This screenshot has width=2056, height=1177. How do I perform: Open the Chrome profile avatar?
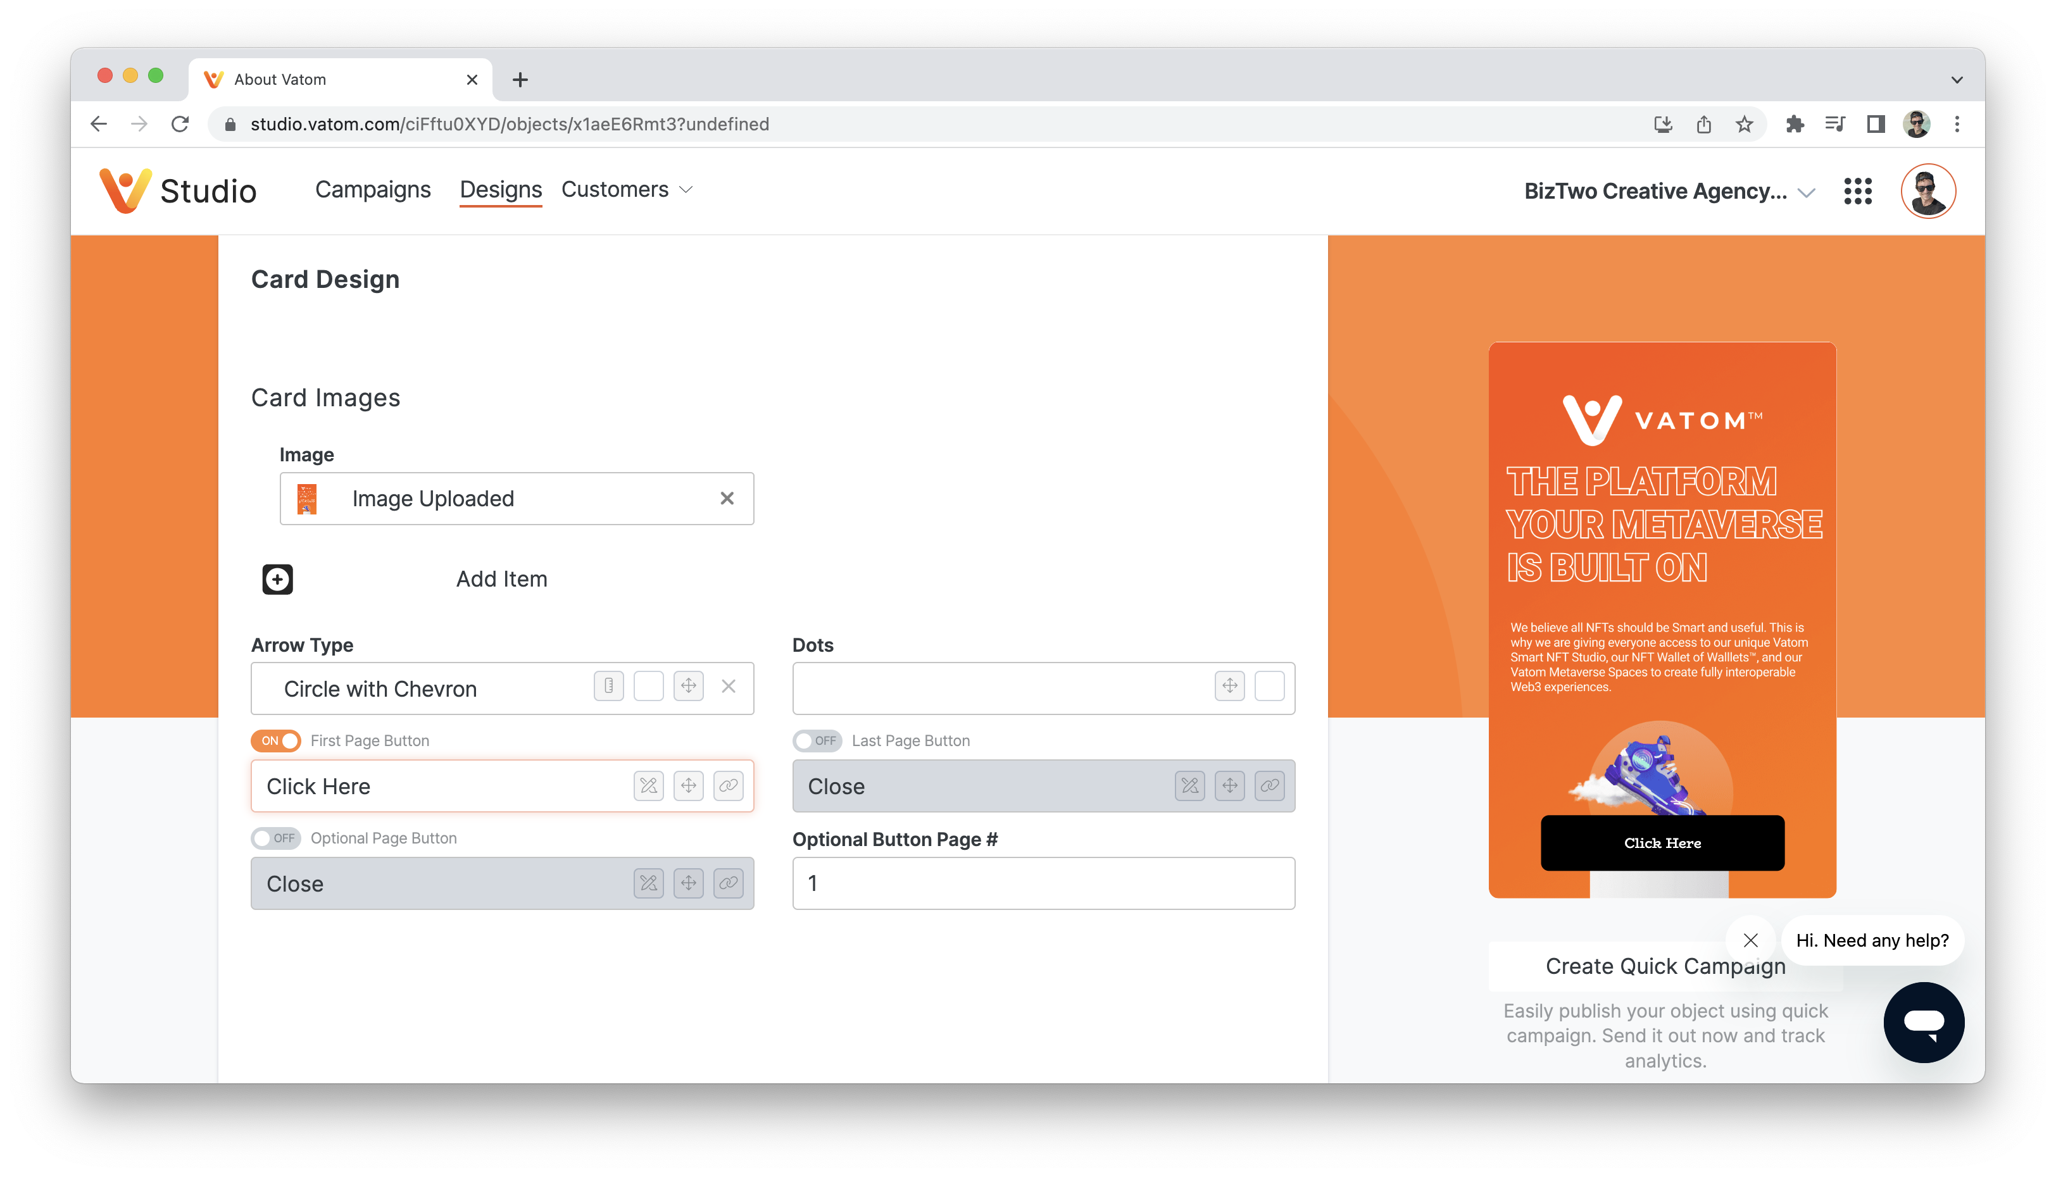pos(1916,125)
